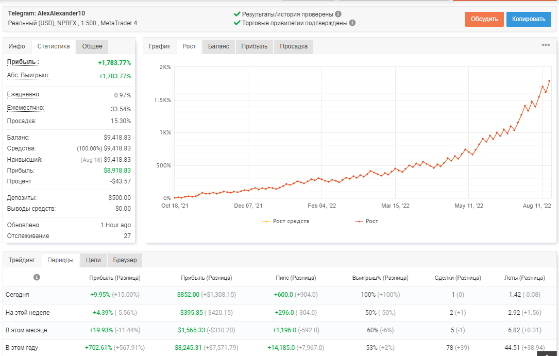559x356 pixels.
Task: Toggle the Рост средств legend series
Action: click(x=285, y=222)
